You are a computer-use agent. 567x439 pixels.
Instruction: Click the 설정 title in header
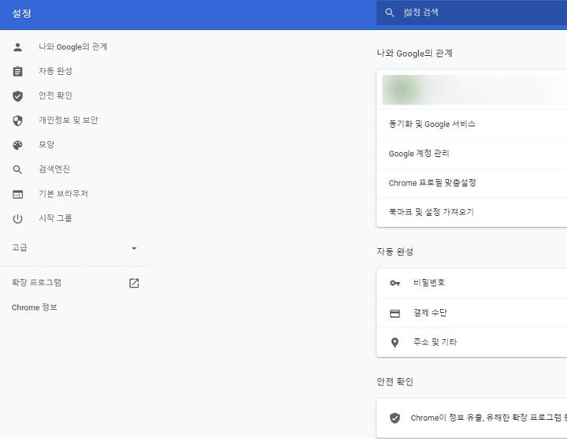(x=22, y=13)
